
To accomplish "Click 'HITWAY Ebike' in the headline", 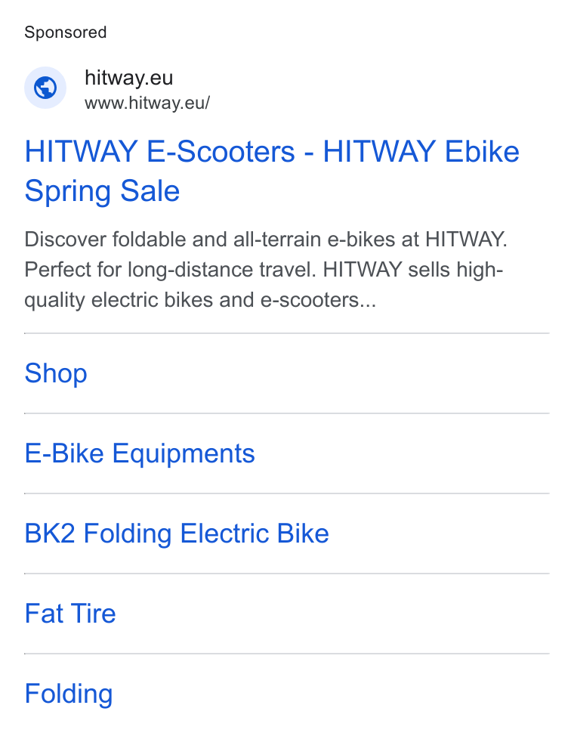I will pos(421,151).
